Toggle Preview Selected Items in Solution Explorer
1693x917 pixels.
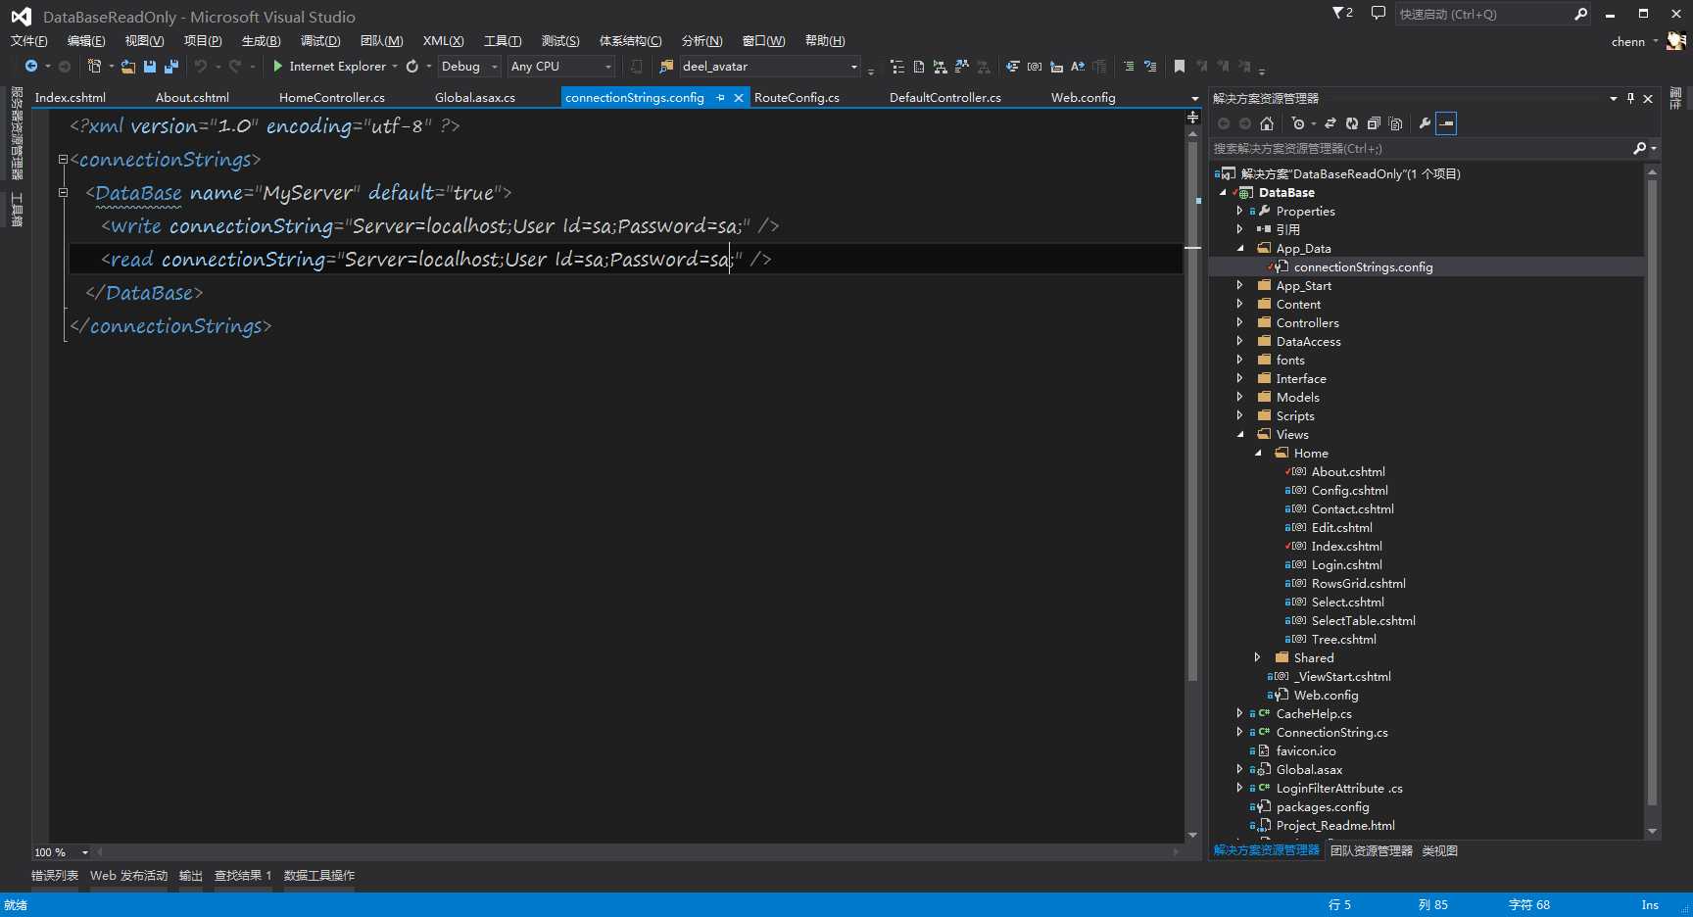pyautogui.click(x=1447, y=123)
